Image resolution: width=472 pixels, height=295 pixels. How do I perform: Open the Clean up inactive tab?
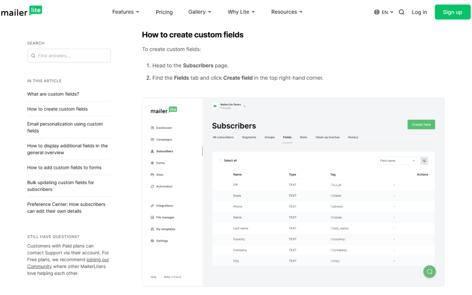(x=328, y=137)
